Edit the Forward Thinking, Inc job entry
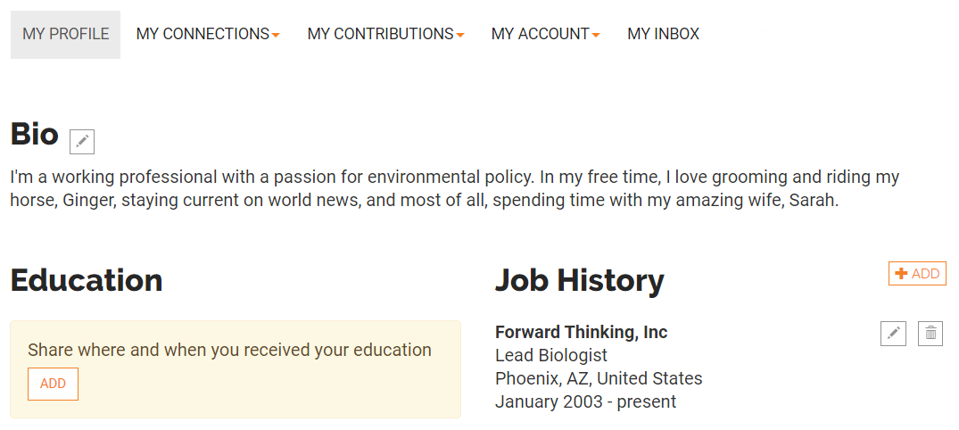 point(894,334)
